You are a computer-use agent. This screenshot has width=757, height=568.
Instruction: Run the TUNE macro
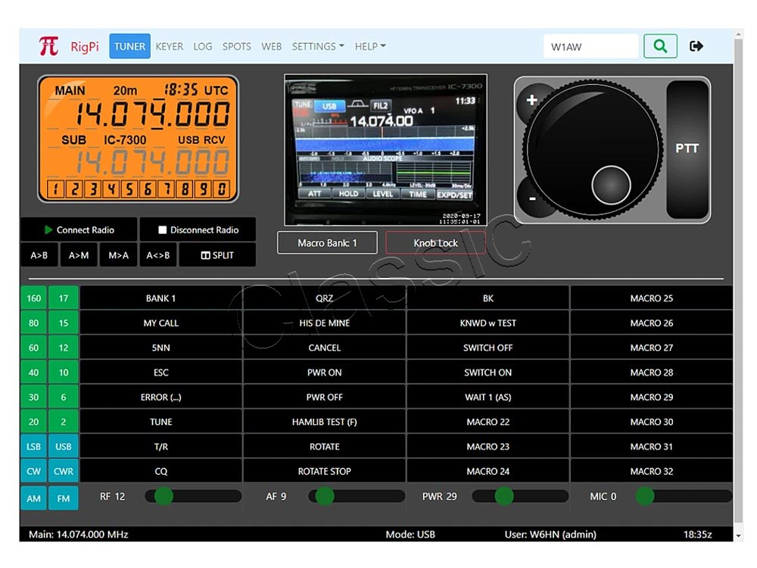click(x=160, y=422)
